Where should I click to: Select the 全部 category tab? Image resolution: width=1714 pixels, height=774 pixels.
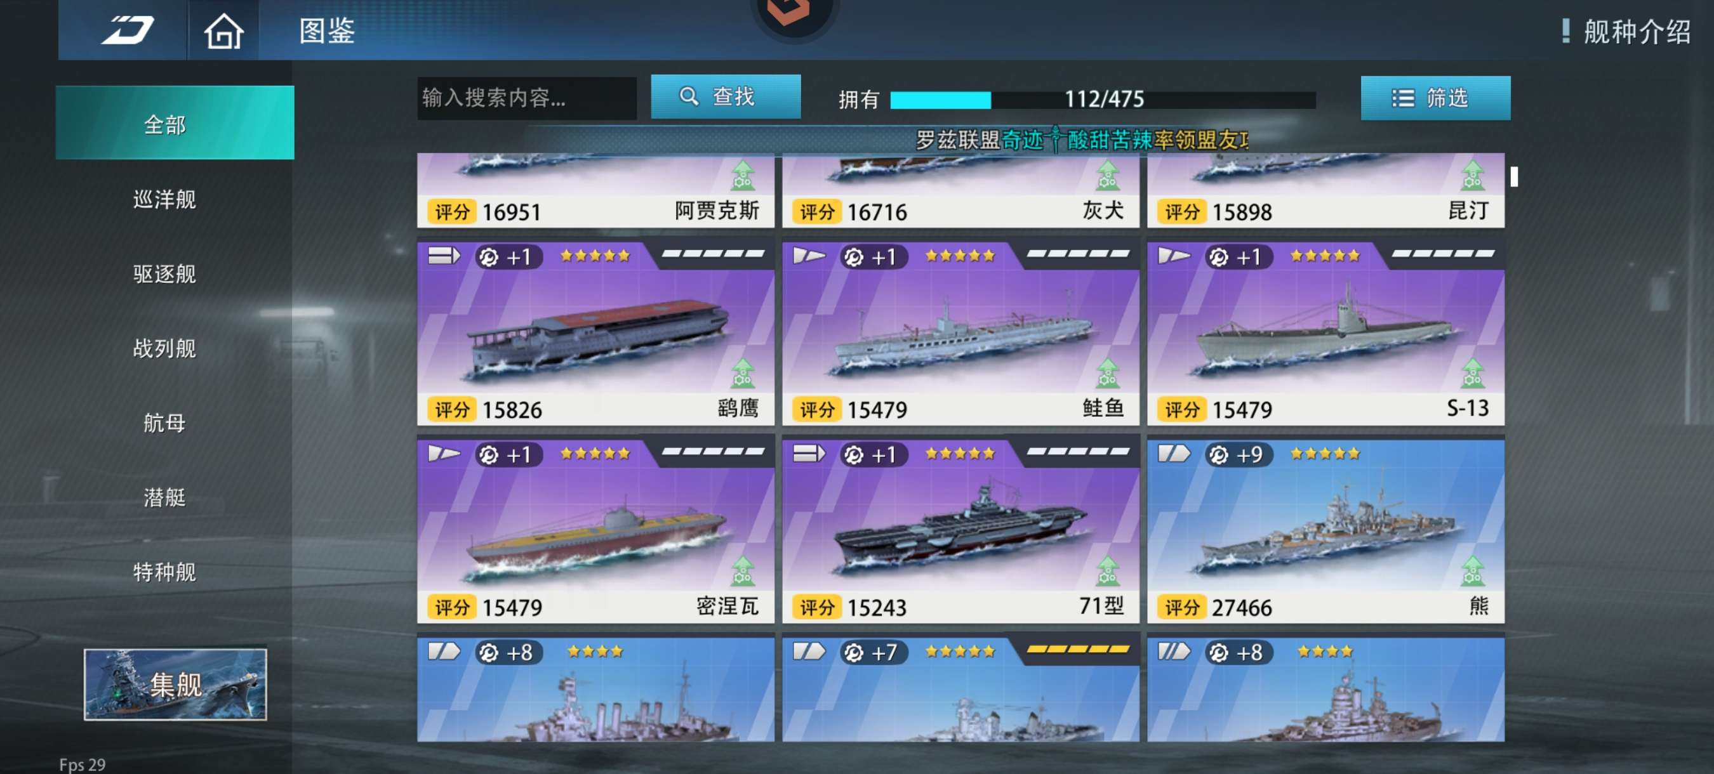pos(175,122)
